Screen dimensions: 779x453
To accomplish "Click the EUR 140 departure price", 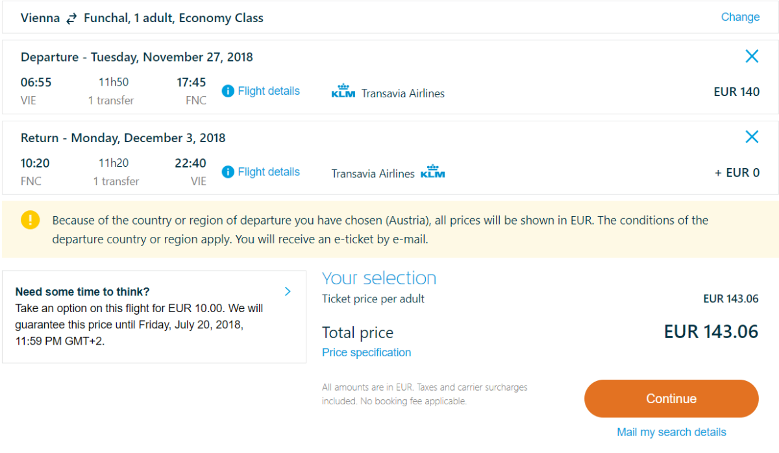I will (736, 92).
